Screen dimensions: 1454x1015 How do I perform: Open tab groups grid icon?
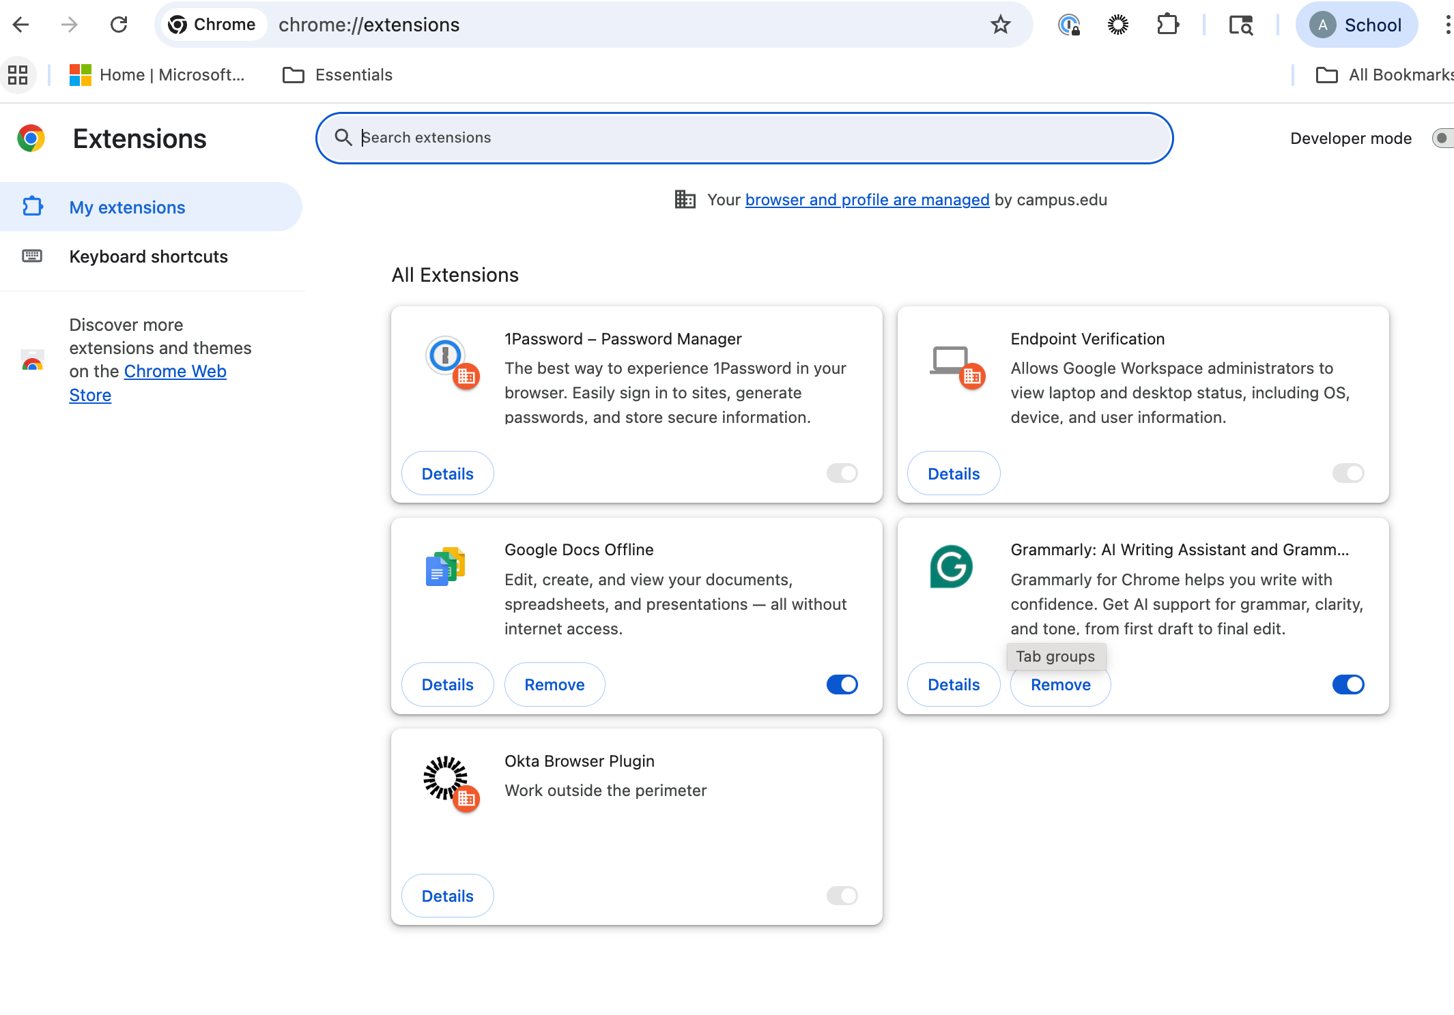(18, 75)
